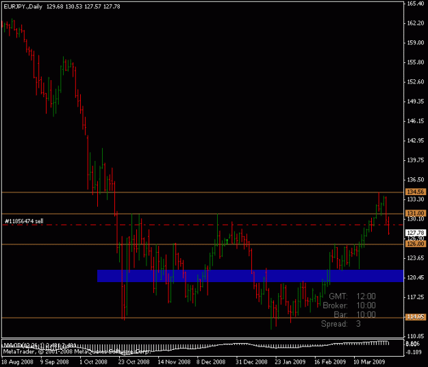
Task: Click the 10 Mar 2009 date label
Action: tap(369, 362)
